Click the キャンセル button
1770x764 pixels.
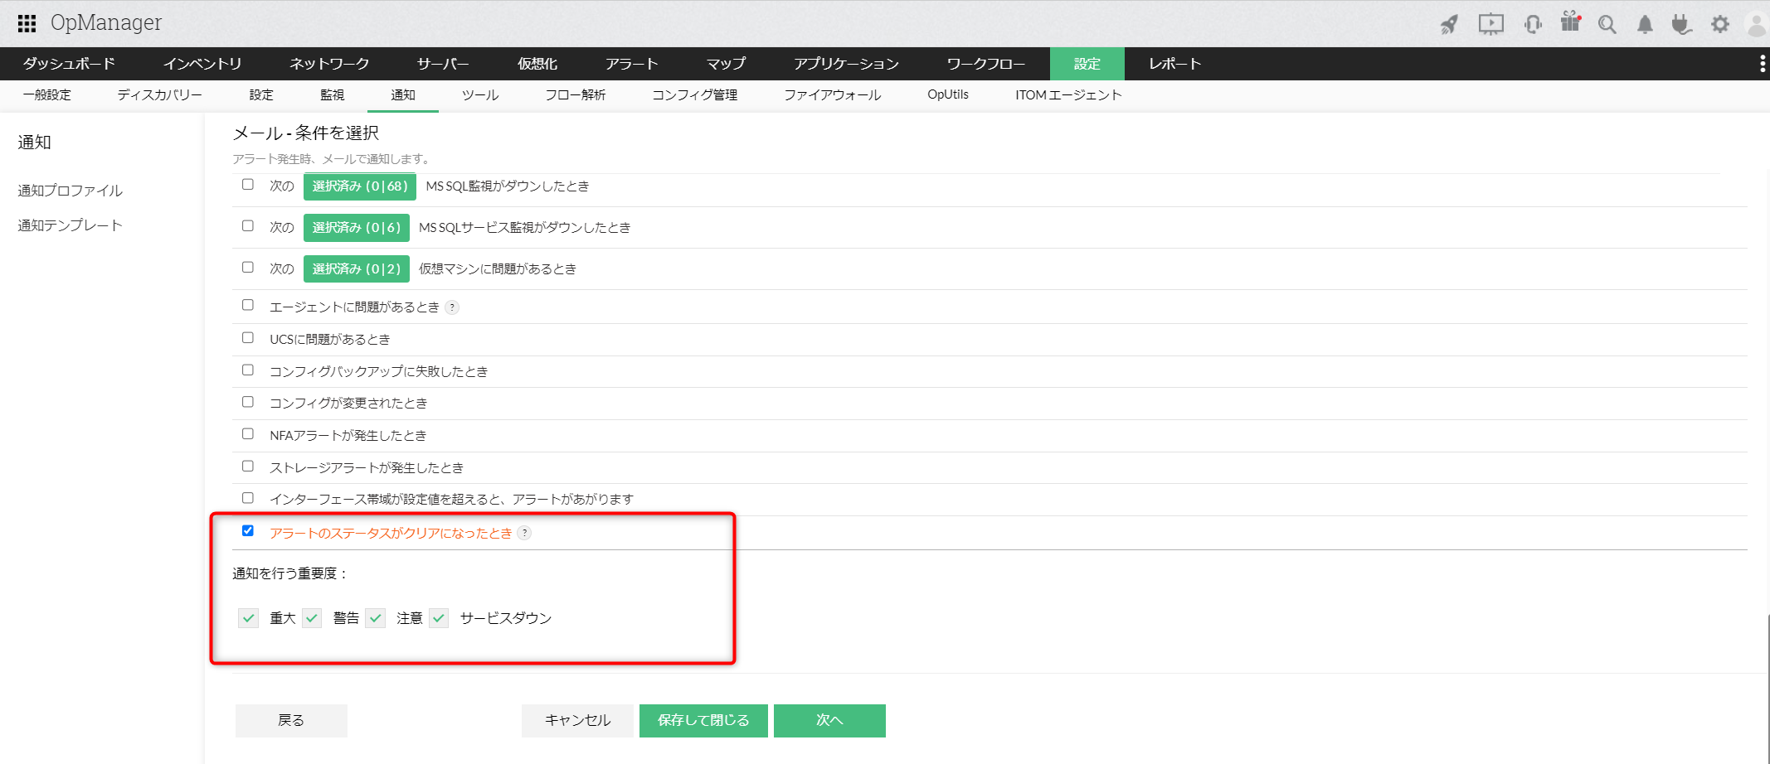577,721
